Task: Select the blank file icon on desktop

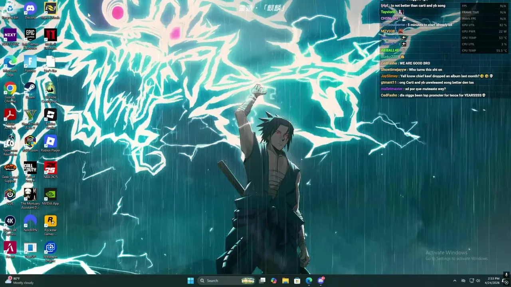Action: click(x=50, y=64)
